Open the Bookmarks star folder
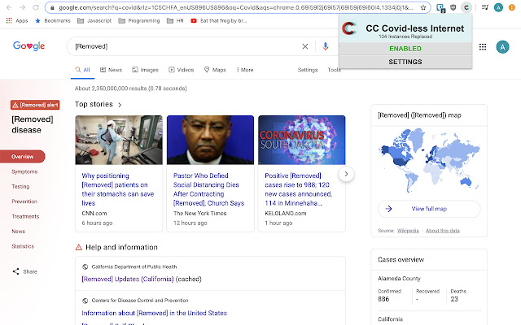This screenshot has width=521, height=325. click(x=53, y=20)
